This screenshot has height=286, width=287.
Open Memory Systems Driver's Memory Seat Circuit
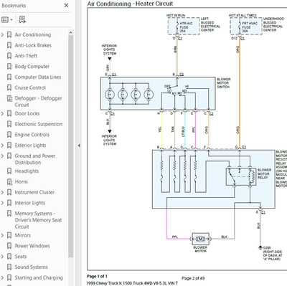pyautogui.click(x=38, y=220)
